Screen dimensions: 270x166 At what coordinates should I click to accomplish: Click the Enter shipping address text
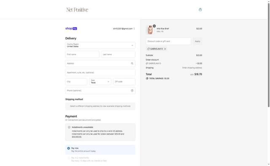pyautogui.click(x=192, y=68)
